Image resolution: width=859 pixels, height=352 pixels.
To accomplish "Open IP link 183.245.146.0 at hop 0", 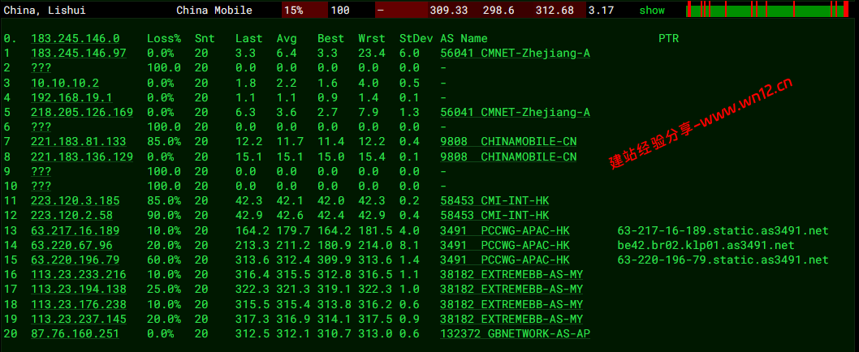I will (x=76, y=38).
